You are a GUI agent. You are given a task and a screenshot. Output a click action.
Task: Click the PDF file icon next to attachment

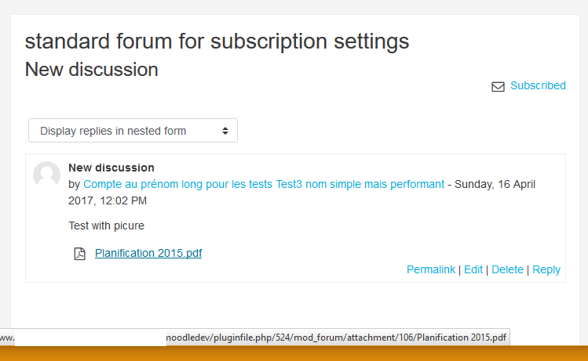79,254
